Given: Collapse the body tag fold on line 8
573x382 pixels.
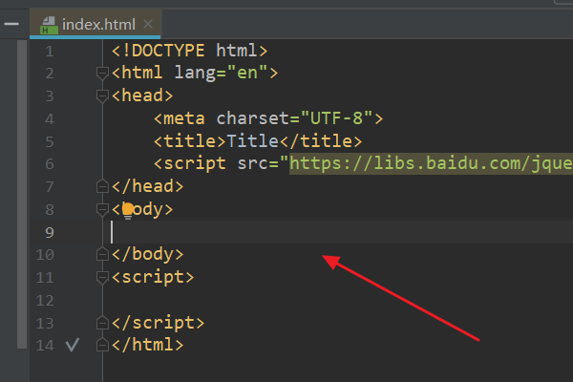Looking at the screenshot, I should tap(102, 209).
